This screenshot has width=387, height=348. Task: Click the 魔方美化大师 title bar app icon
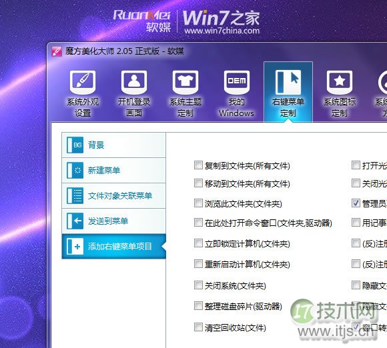point(57,51)
